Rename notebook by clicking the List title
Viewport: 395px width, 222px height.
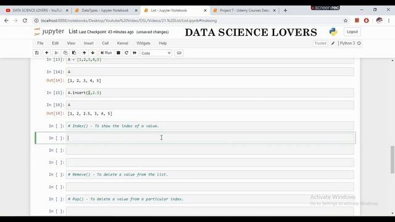pos(73,31)
